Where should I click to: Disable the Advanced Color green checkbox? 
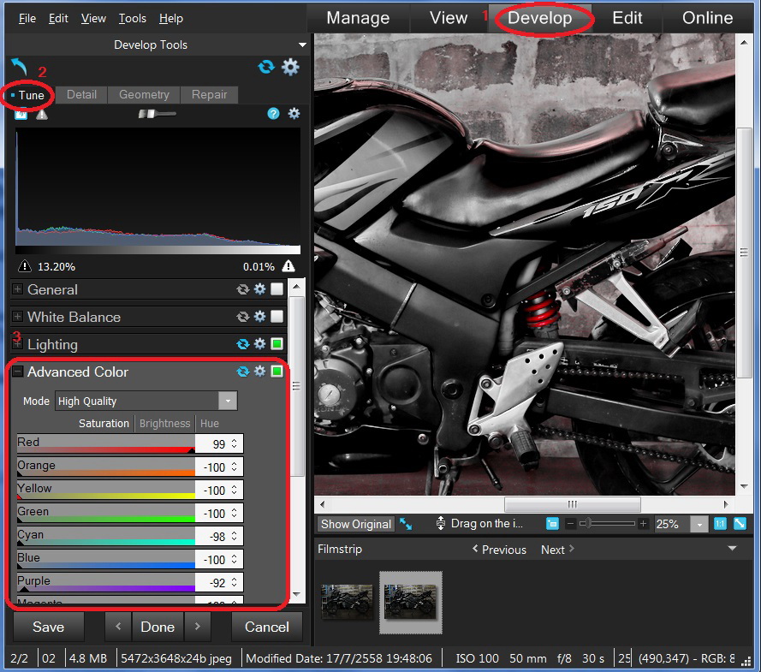pos(276,372)
